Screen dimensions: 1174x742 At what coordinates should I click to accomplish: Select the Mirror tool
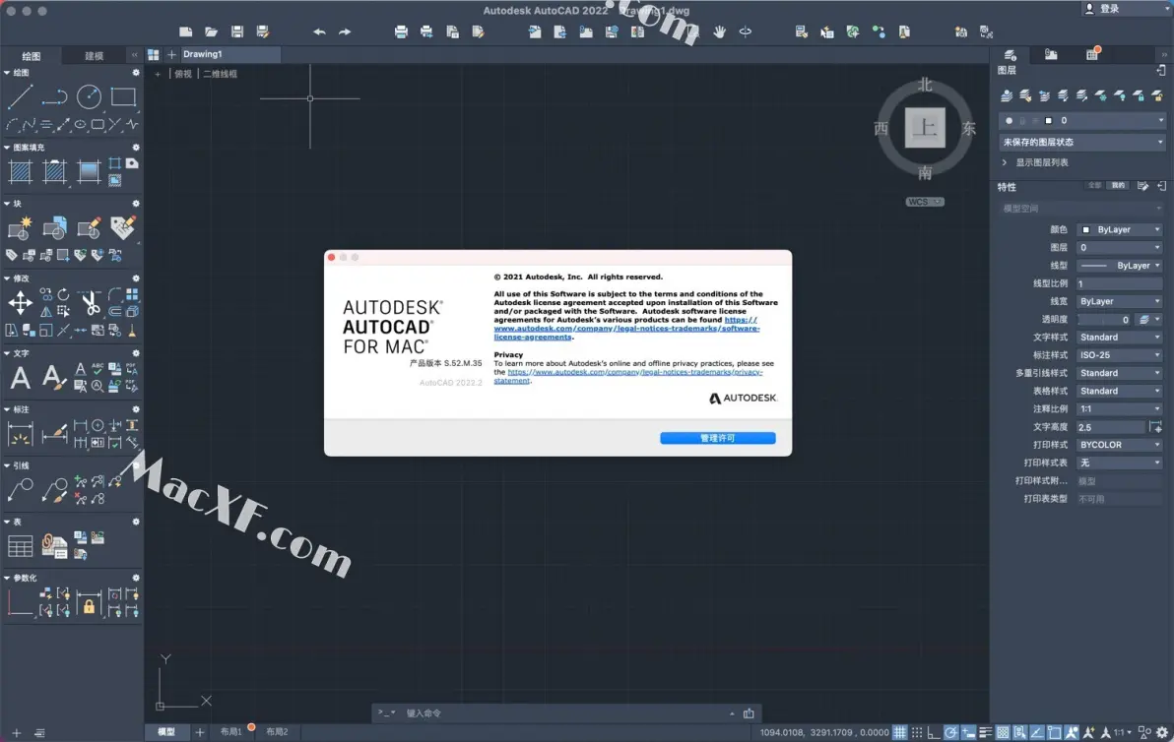pyautogui.click(x=46, y=312)
